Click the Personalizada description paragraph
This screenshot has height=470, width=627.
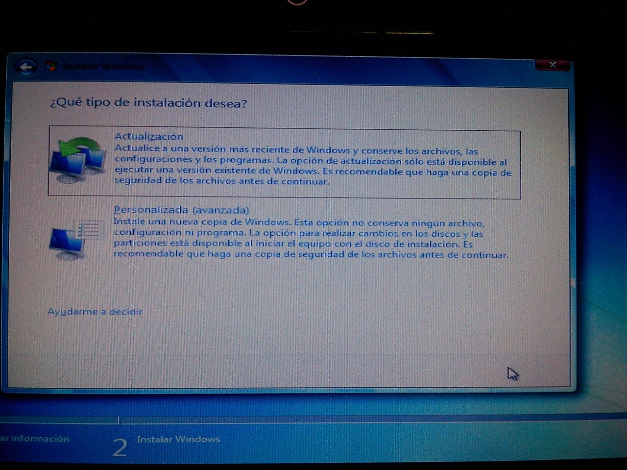click(311, 238)
